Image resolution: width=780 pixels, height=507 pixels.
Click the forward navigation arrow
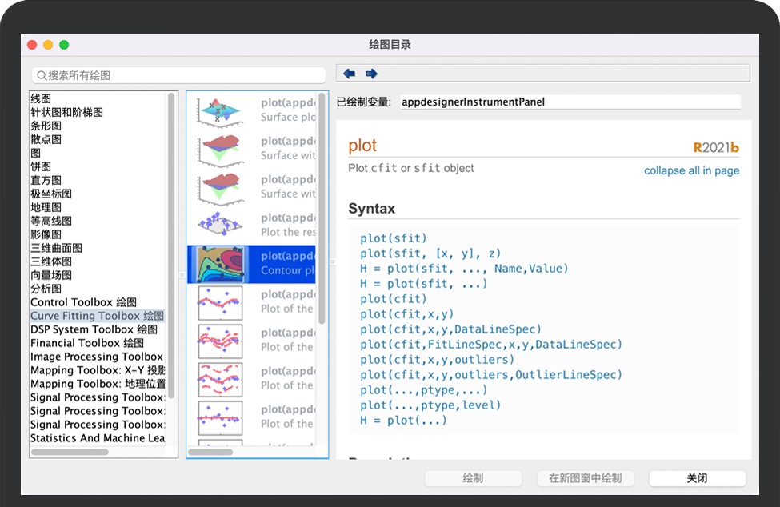point(371,74)
